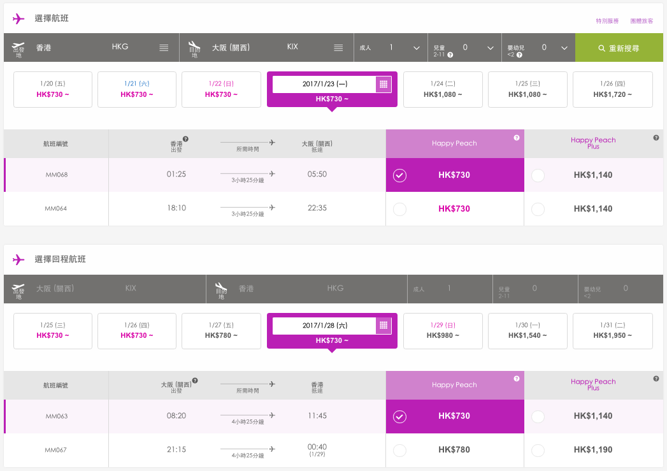The image size is (667, 471).
Task: Click the purple airplane icon beside 選擇回程航班
Action: coord(18,259)
